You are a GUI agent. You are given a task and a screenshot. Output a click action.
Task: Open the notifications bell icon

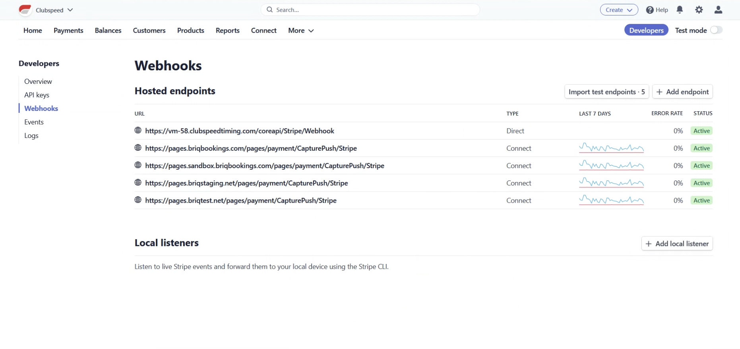tap(680, 10)
